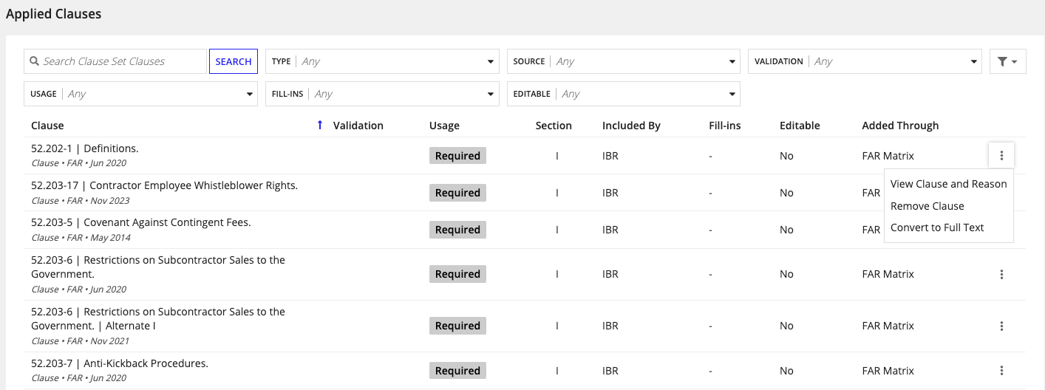The image size is (1045, 390).
Task: Click kebab menu icon for 52.202-1 Definitions
Action: (x=1001, y=155)
